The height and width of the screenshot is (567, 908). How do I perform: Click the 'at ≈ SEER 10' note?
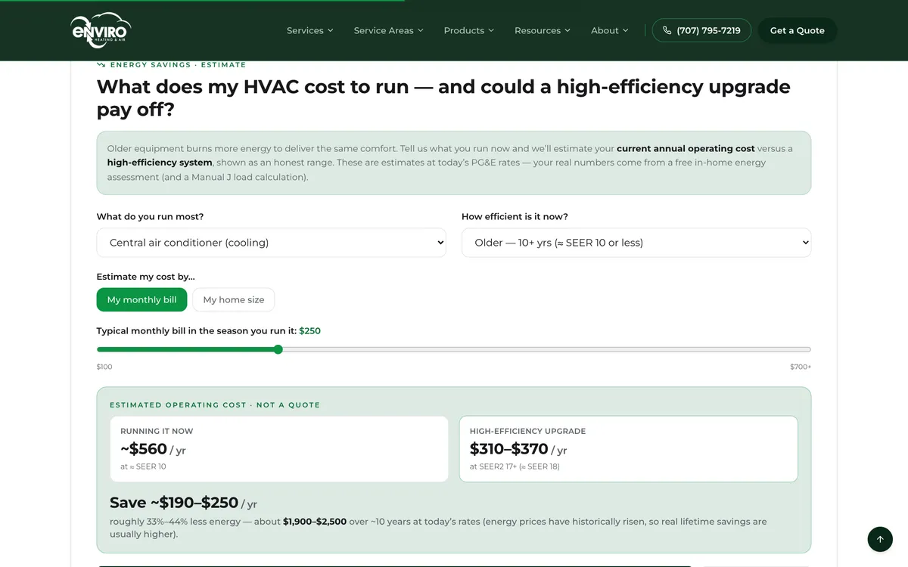point(143,466)
